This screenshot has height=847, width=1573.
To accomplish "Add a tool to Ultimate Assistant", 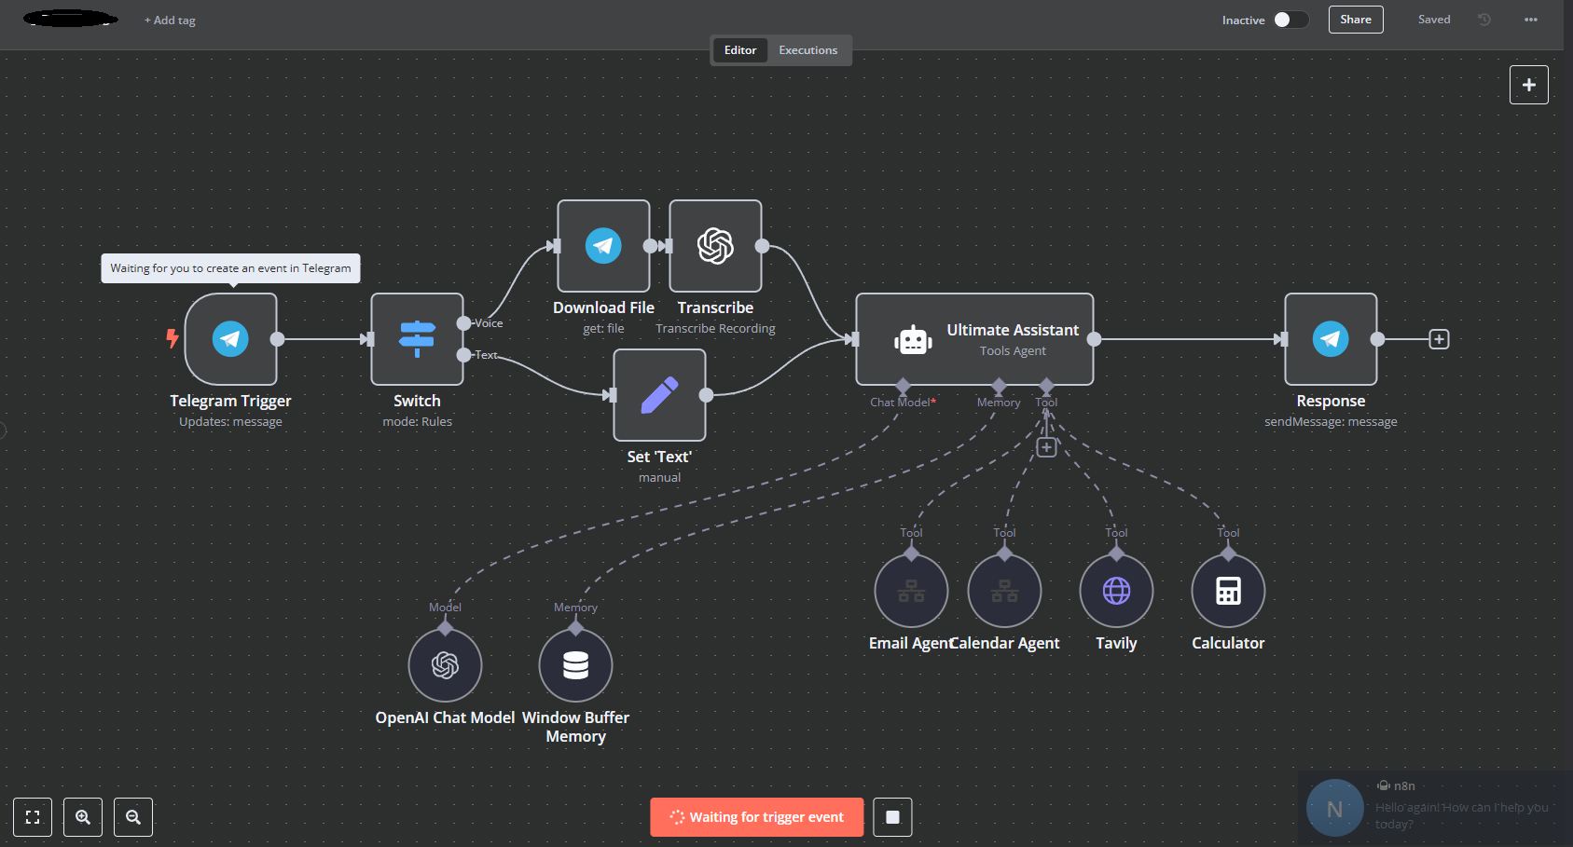I will (1046, 447).
